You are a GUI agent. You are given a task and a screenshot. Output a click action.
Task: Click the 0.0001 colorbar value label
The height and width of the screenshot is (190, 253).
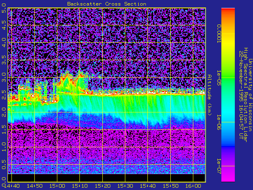point(219,34)
